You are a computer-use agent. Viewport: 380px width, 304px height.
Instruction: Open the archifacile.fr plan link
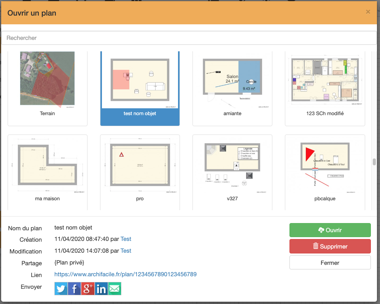(x=126, y=274)
